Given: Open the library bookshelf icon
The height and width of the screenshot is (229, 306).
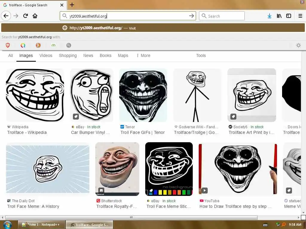Looking at the screenshot, I should 279,16.
